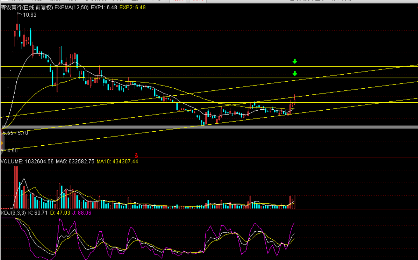Screen dimensions: 418x260
Task: Select the 4.60 low price label
Action: [12, 150]
